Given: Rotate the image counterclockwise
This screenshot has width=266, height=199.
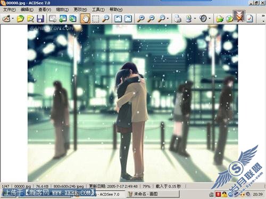Looking at the screenshot, I should click(118, 19).
